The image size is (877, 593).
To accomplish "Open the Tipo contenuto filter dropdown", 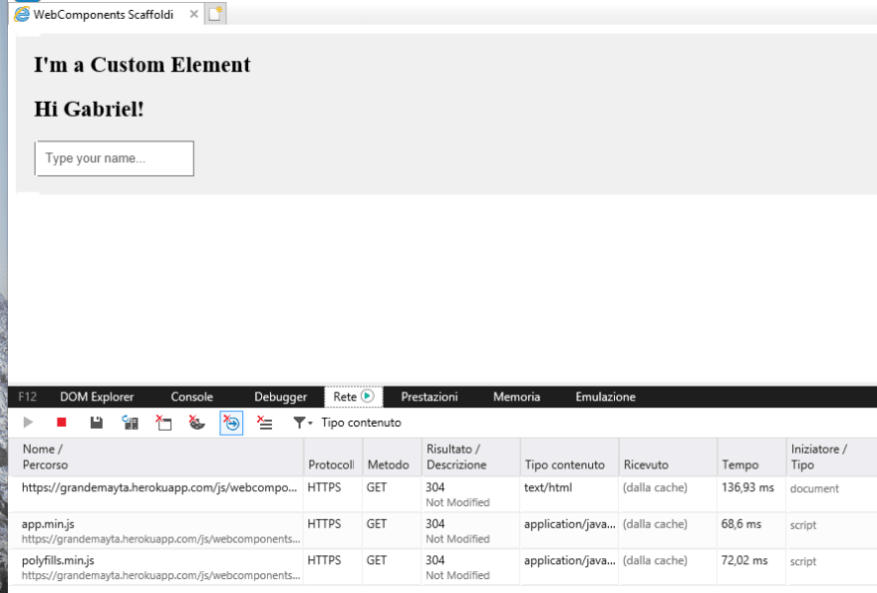I will pyautogui.click(x=347, y=423).
